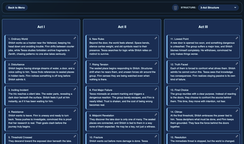This screenshot has width=244, height=144.
Task: Click the '10. Fracture' title
Action: tap(96, 137)
